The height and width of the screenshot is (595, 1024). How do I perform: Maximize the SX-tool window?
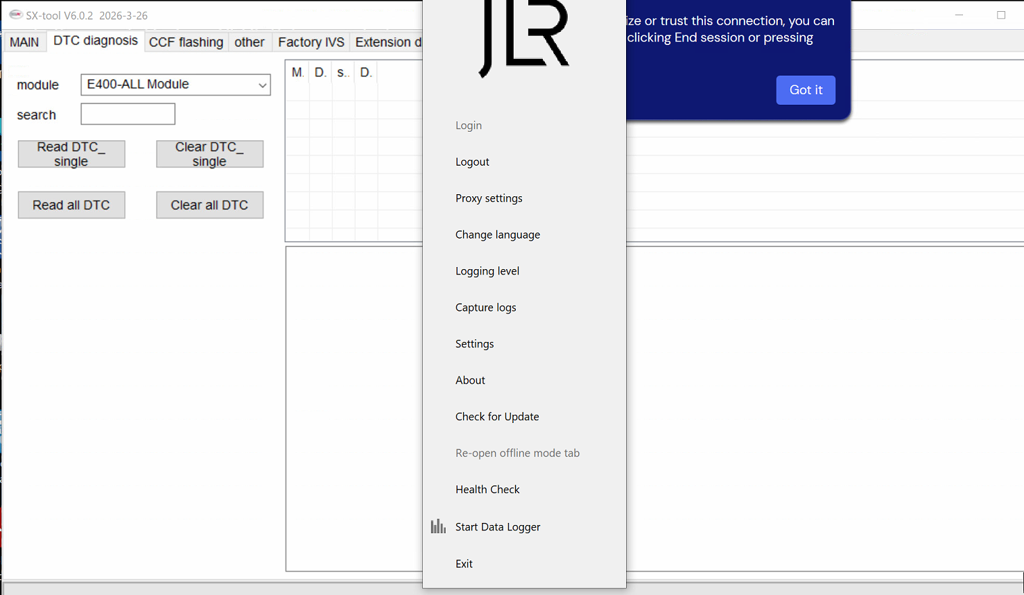point(1000,15)
